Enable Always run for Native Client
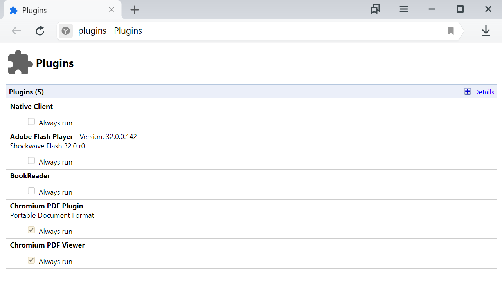 coord(31,122)
